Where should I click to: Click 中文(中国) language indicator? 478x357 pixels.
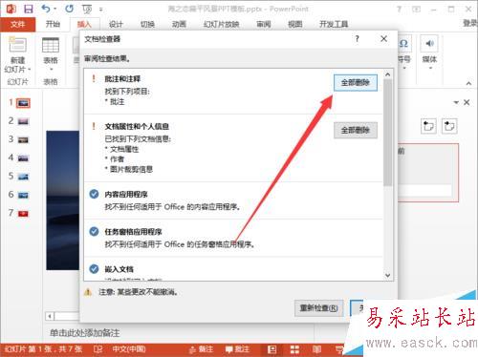(129, 349)
